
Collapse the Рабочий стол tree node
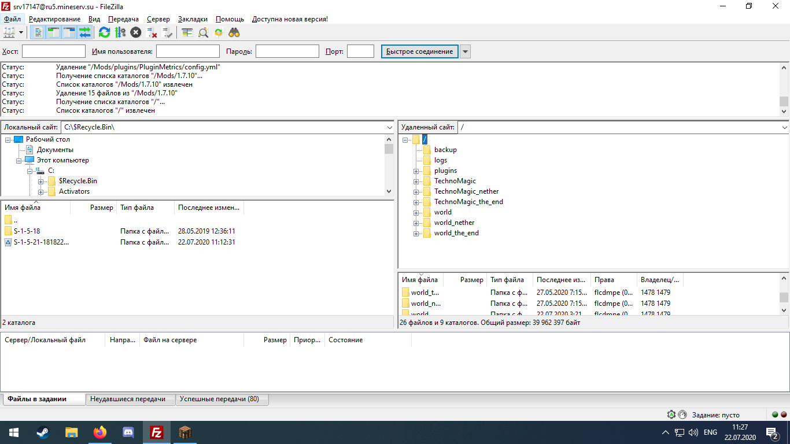tap(8, 139)
